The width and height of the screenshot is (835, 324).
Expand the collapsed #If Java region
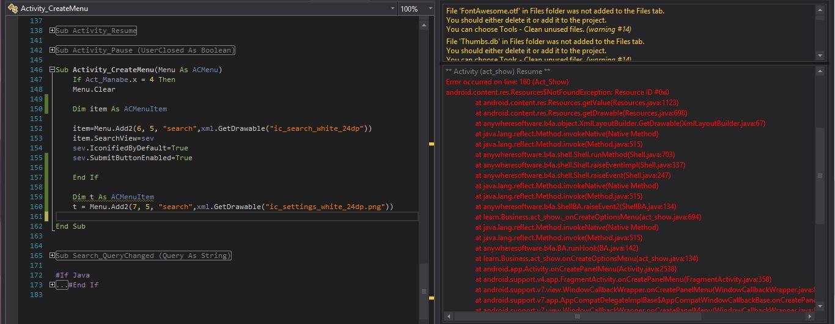tap(52, 285)
